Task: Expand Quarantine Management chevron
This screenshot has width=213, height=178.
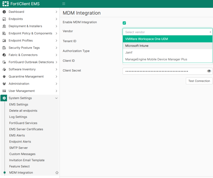Action: pos(56,77)
